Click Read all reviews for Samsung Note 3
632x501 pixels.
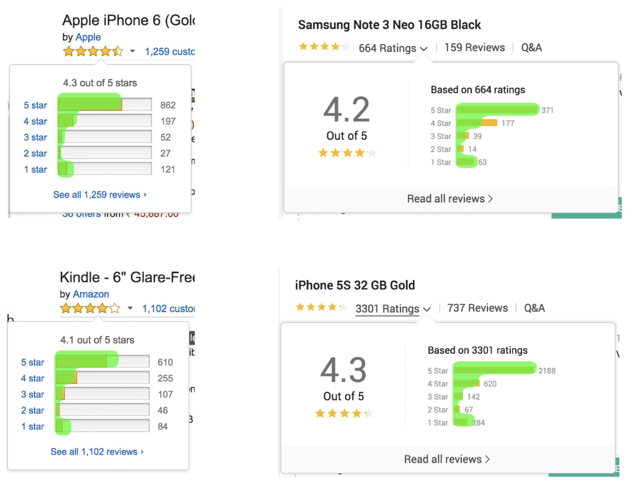pyautogui.click(x=450, y=198)
